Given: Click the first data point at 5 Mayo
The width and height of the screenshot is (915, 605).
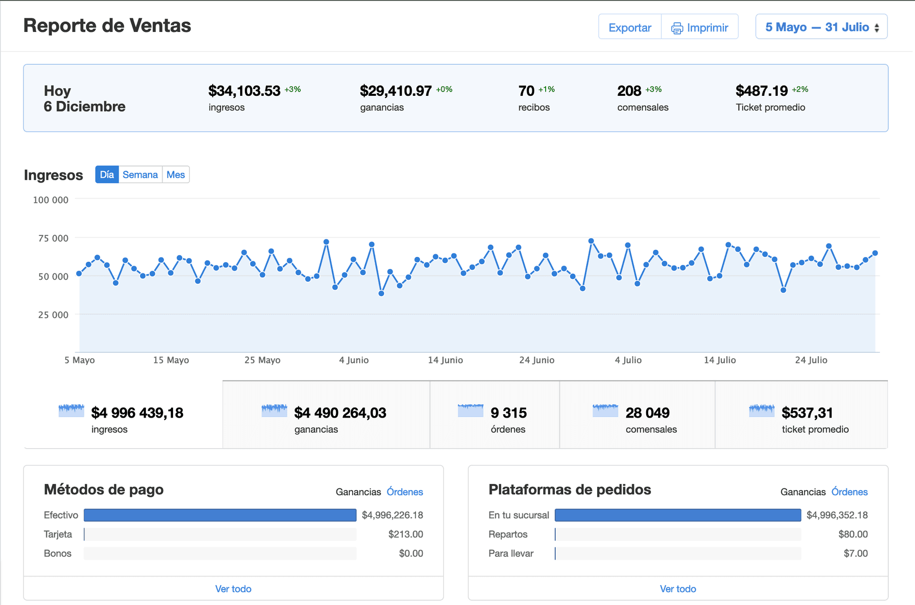Looking at the screenshot, I should coord(79,274).
